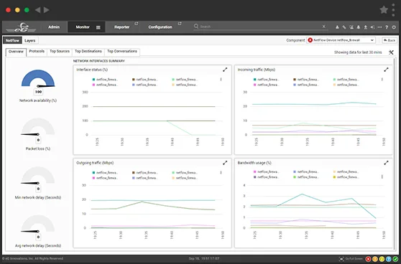Expand the Outgoing traffic chart
Image resolution: width=401 pixels, height=264 pixels.
pos(225,163)
